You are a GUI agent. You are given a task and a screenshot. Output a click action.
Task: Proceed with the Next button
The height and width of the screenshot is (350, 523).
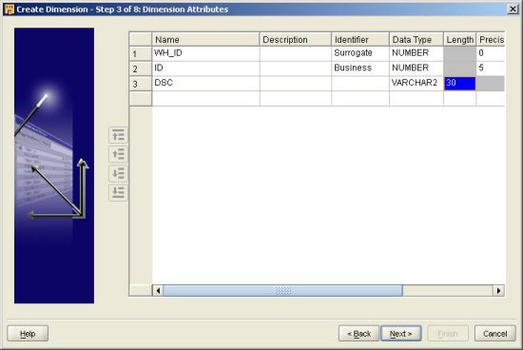point(401,333)
